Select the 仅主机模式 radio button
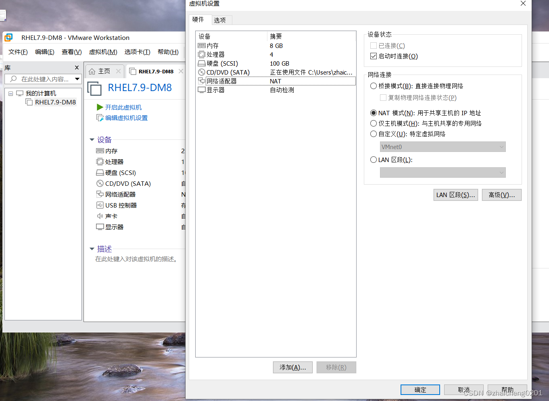 coord(374,123)
